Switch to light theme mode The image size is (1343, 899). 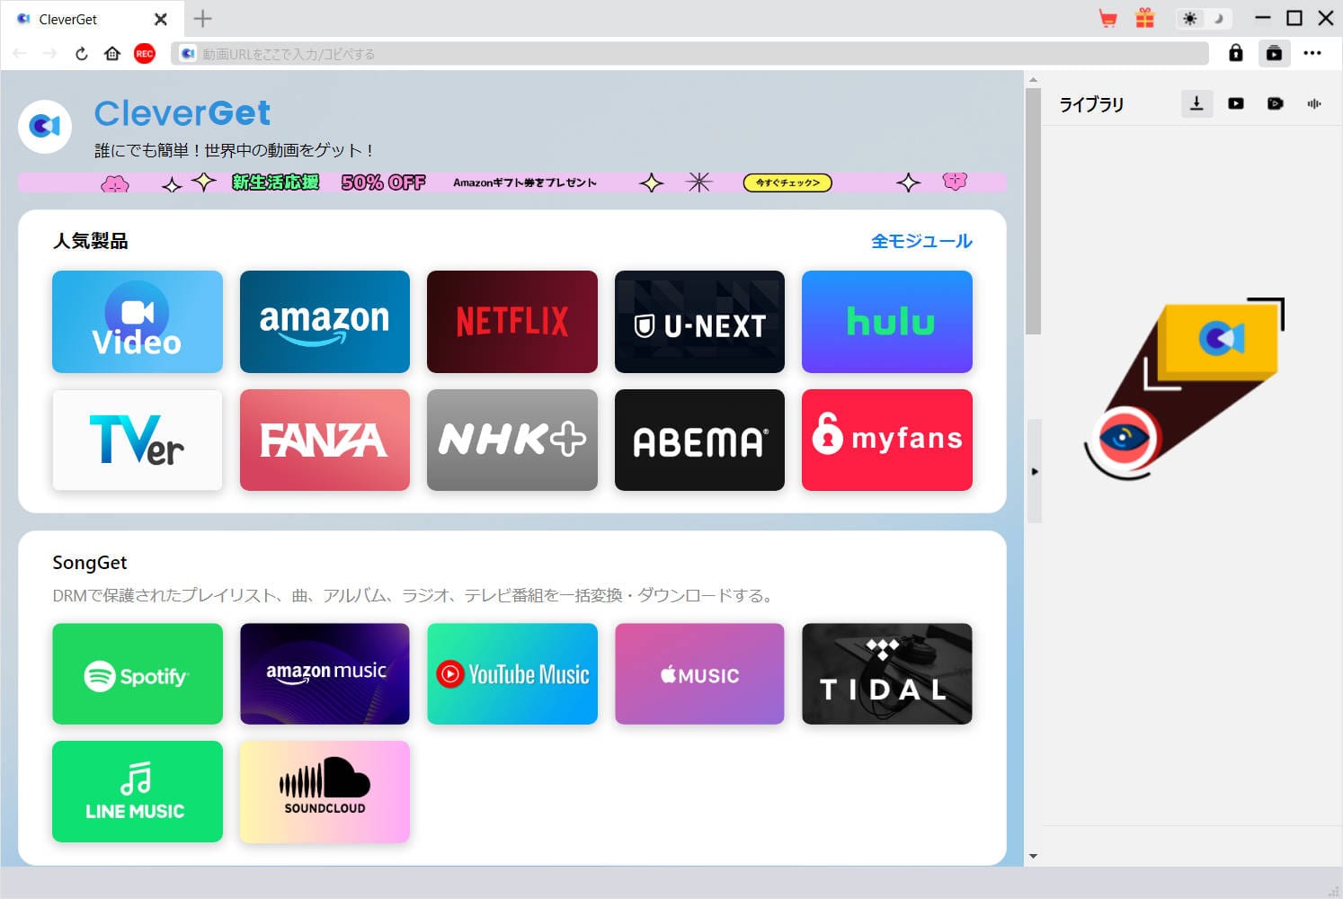pos(1190,19)
